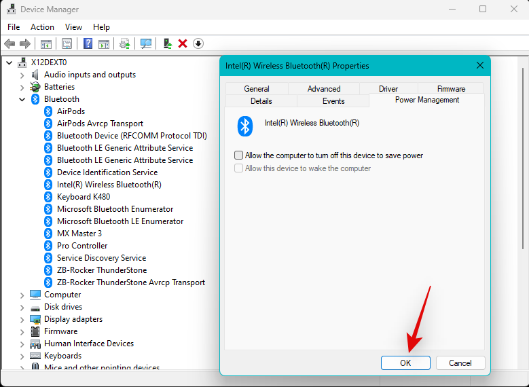
Task: Click the Cancel button
Action: [x=460, y=363]
